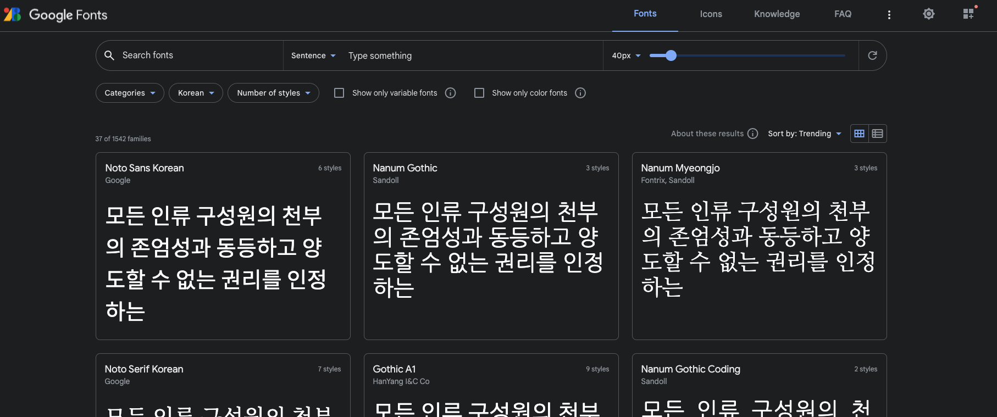This screenshot has width=997, height=417.
Task: Click designer name Fontrix, Sandoll
Action: 668,180
